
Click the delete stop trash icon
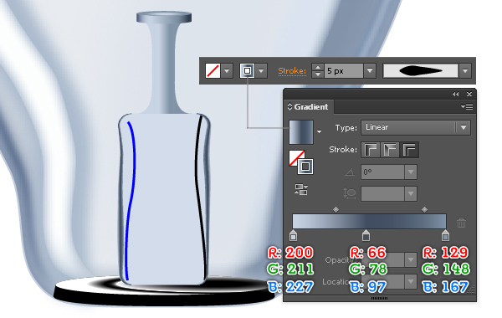461,223
